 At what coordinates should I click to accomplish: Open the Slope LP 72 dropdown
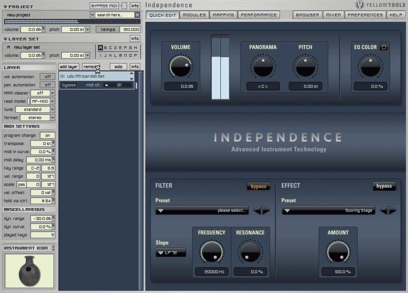coord(171,252)
